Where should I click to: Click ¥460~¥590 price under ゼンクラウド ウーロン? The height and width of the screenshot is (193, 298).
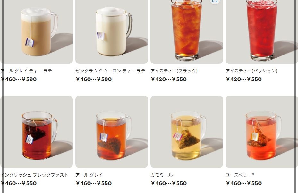93,79
